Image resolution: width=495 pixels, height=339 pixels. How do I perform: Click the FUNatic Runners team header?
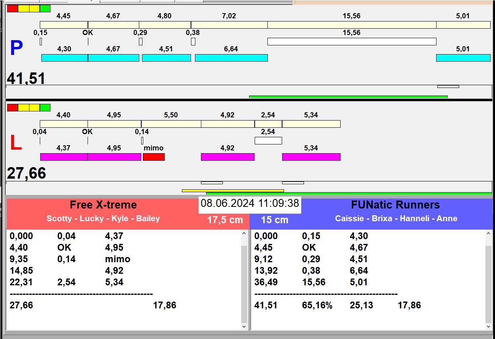[395, 205]
